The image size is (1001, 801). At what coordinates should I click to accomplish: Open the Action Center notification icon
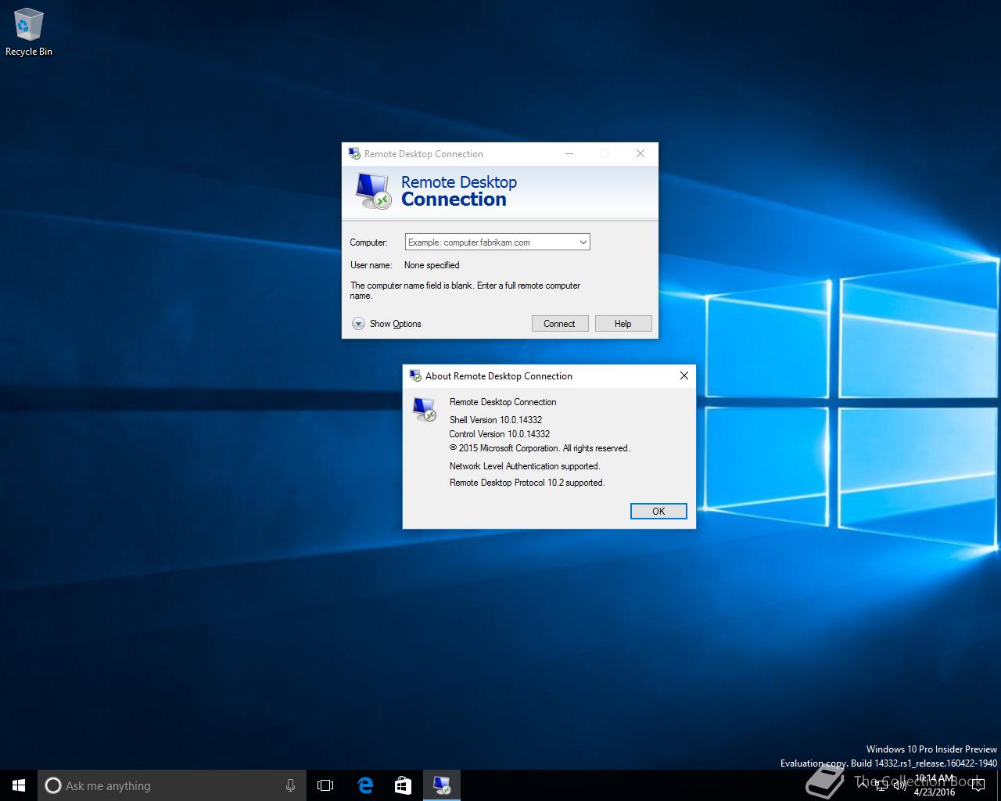tap(980, 785)
